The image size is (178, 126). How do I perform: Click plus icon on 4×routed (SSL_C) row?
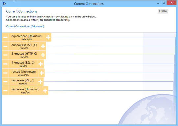point(41,64)
